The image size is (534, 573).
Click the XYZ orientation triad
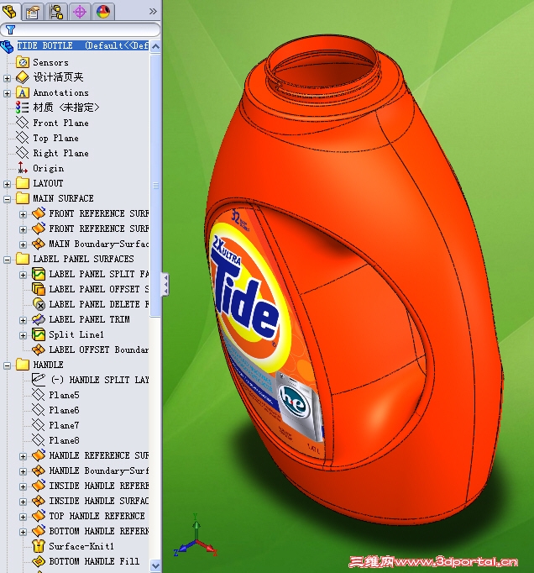[x=196, y=537]
